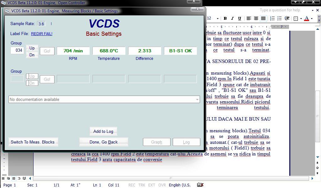Toggle REC macro recording in status bar
Image resolution: width=321 pixels, height=188 pixels.
[x=132, y=185]
